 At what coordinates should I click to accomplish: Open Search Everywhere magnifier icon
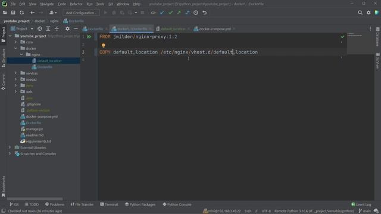point(360,12)
